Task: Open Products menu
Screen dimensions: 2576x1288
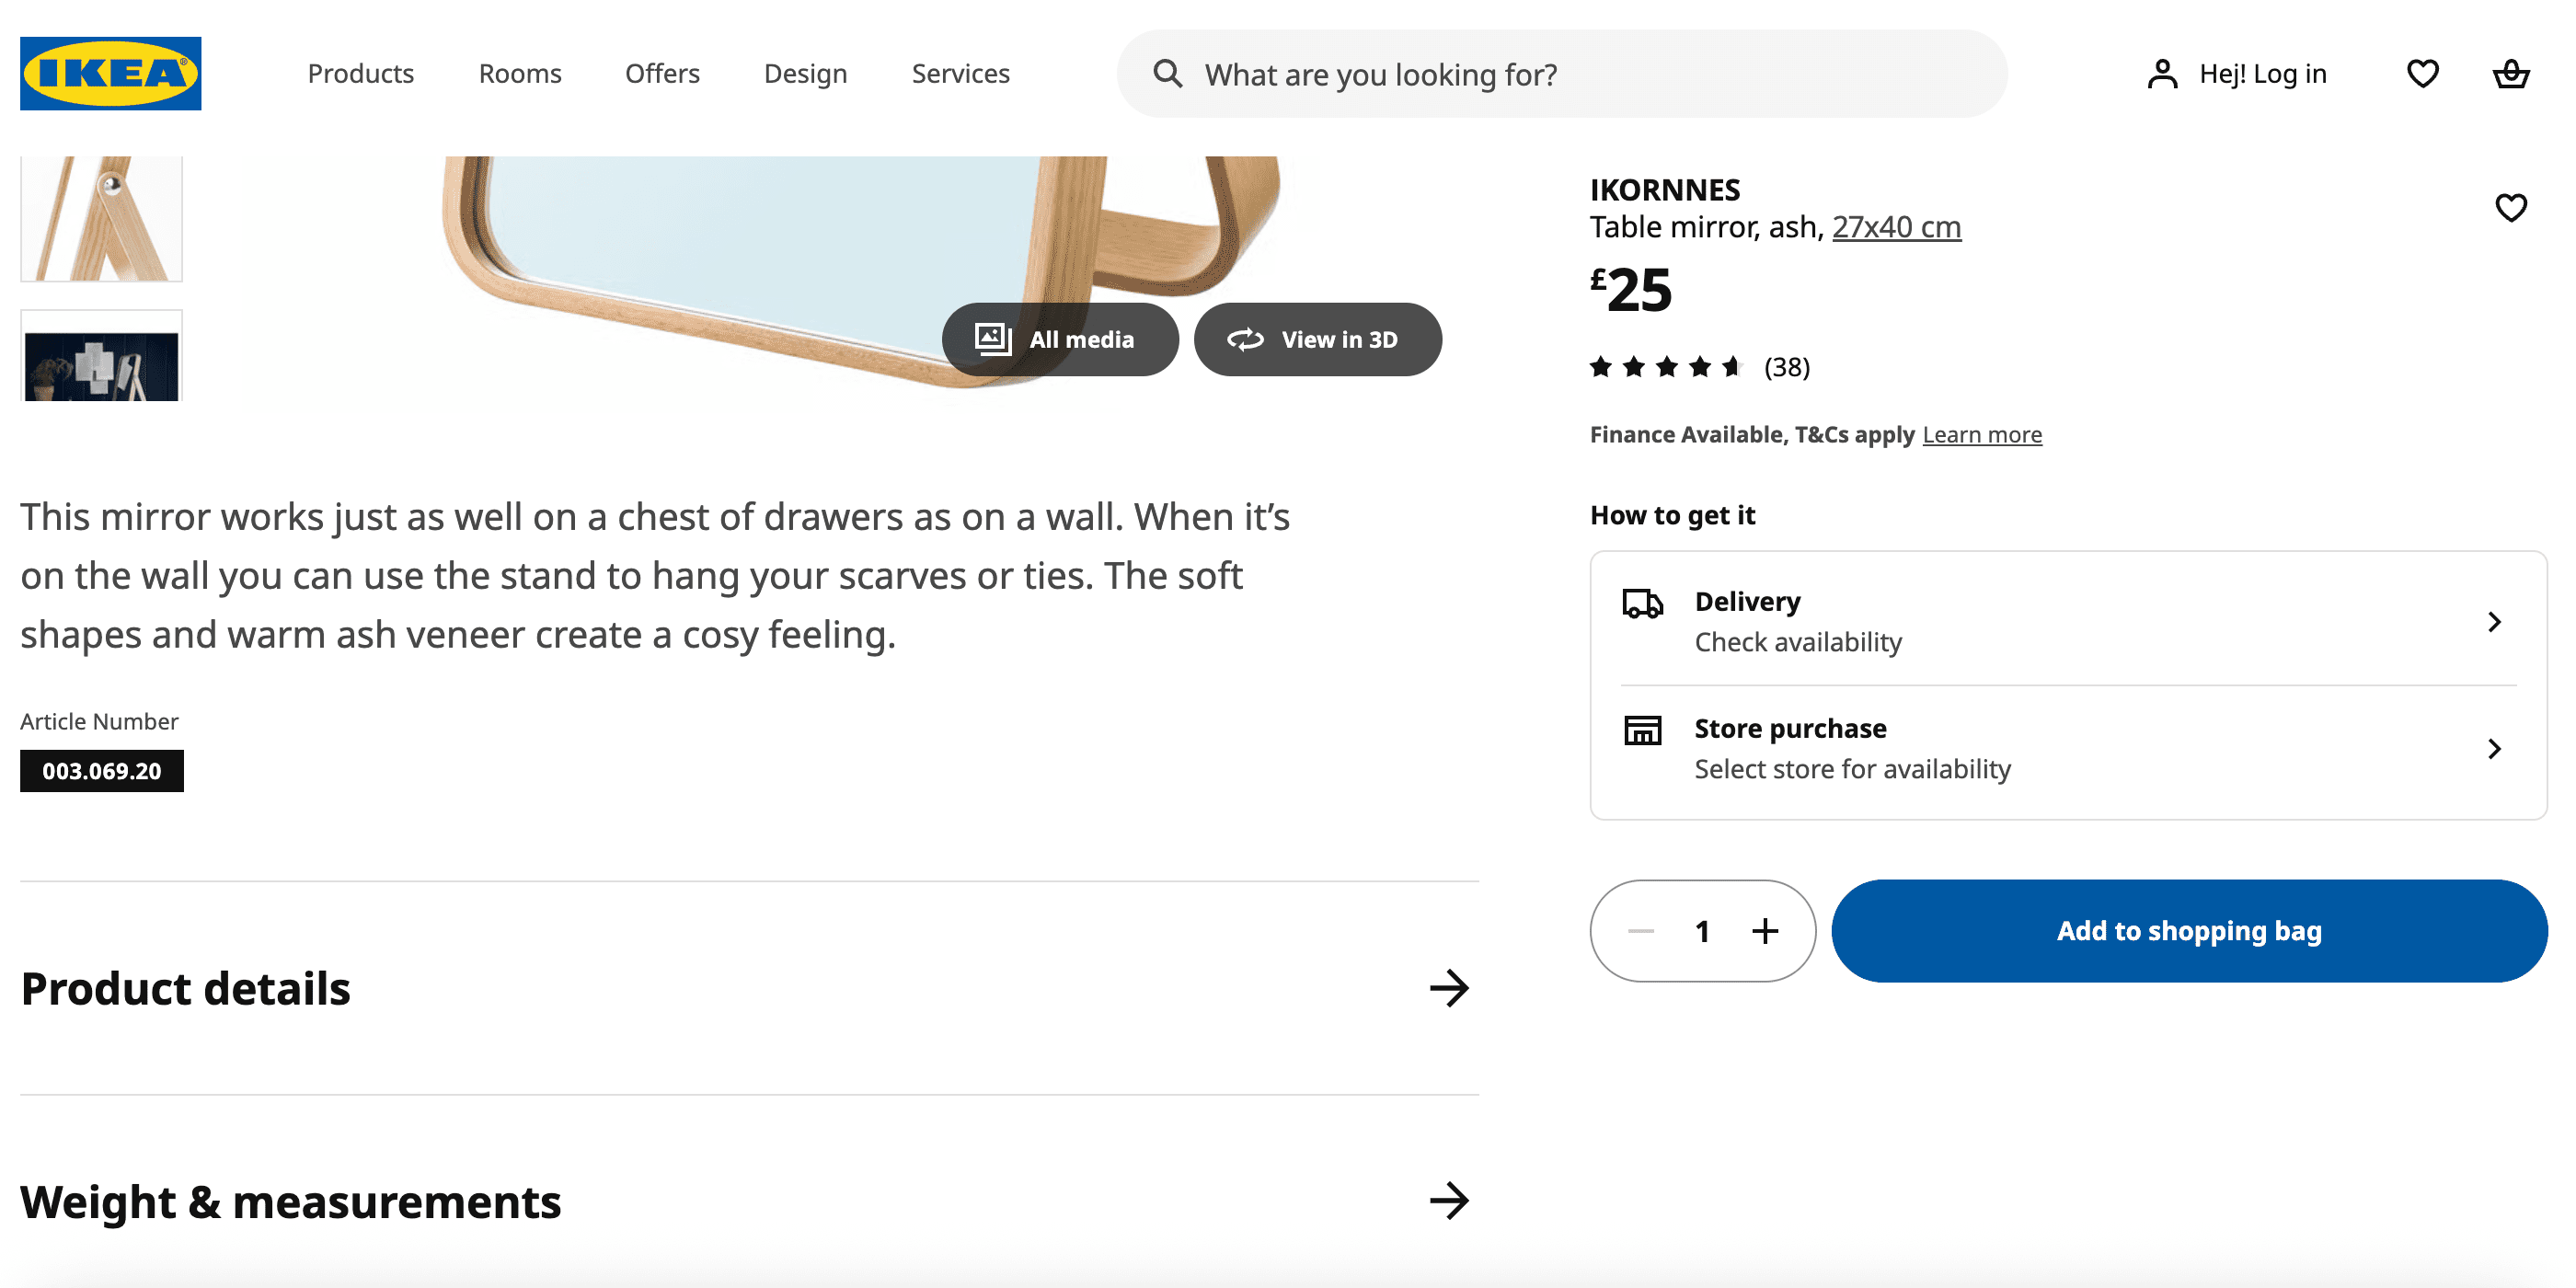Action: [x=360, y=73]
